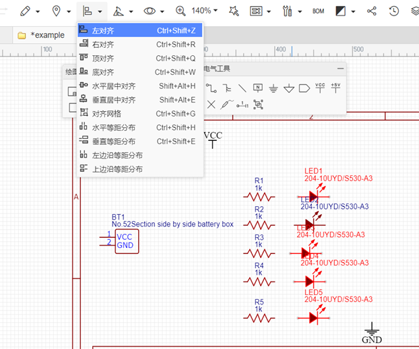Open the pencil drawing tool dropdown arrow

[x=38, y=11]
